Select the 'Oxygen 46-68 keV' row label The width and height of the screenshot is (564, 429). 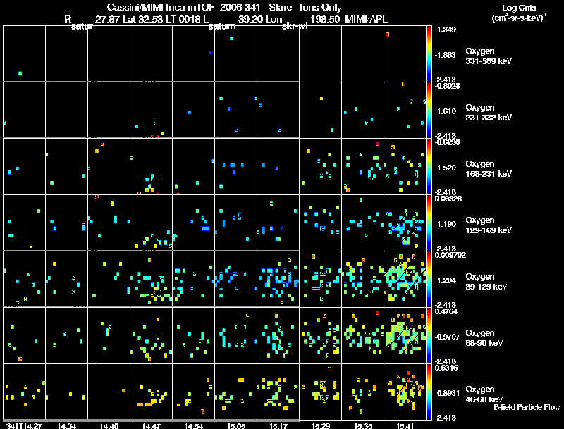coord(484,394)
